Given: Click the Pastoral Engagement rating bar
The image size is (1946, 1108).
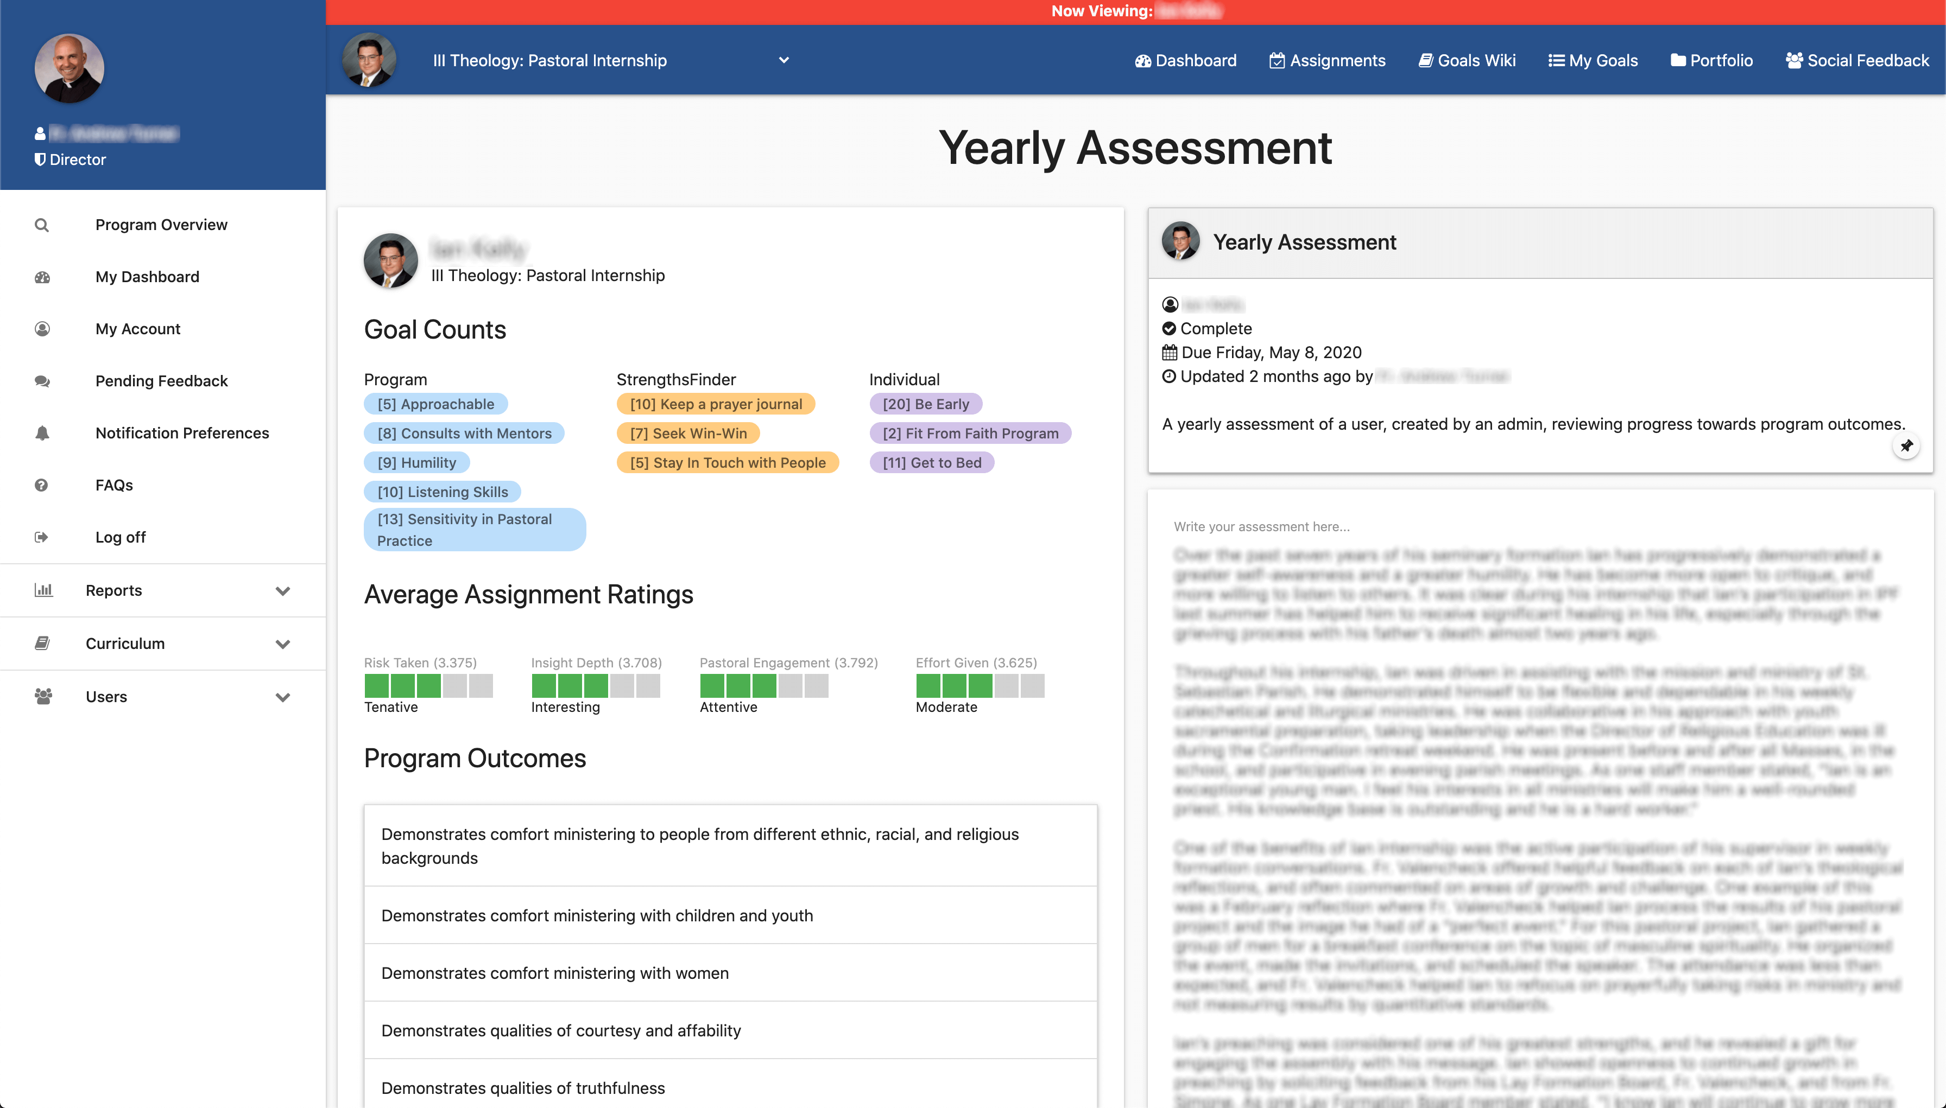Looking at the screenshot, I should (764, 686).
